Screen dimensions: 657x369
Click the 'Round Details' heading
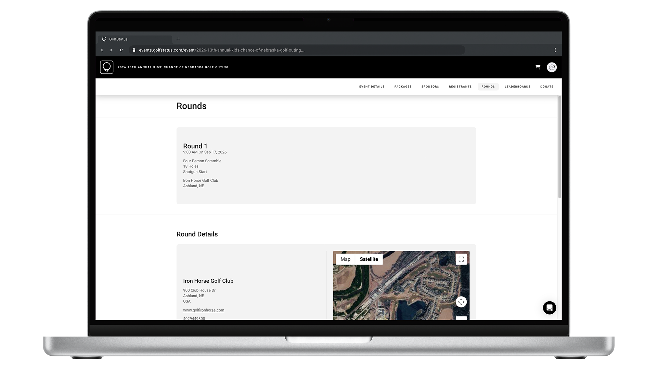(x=197, y=234)
